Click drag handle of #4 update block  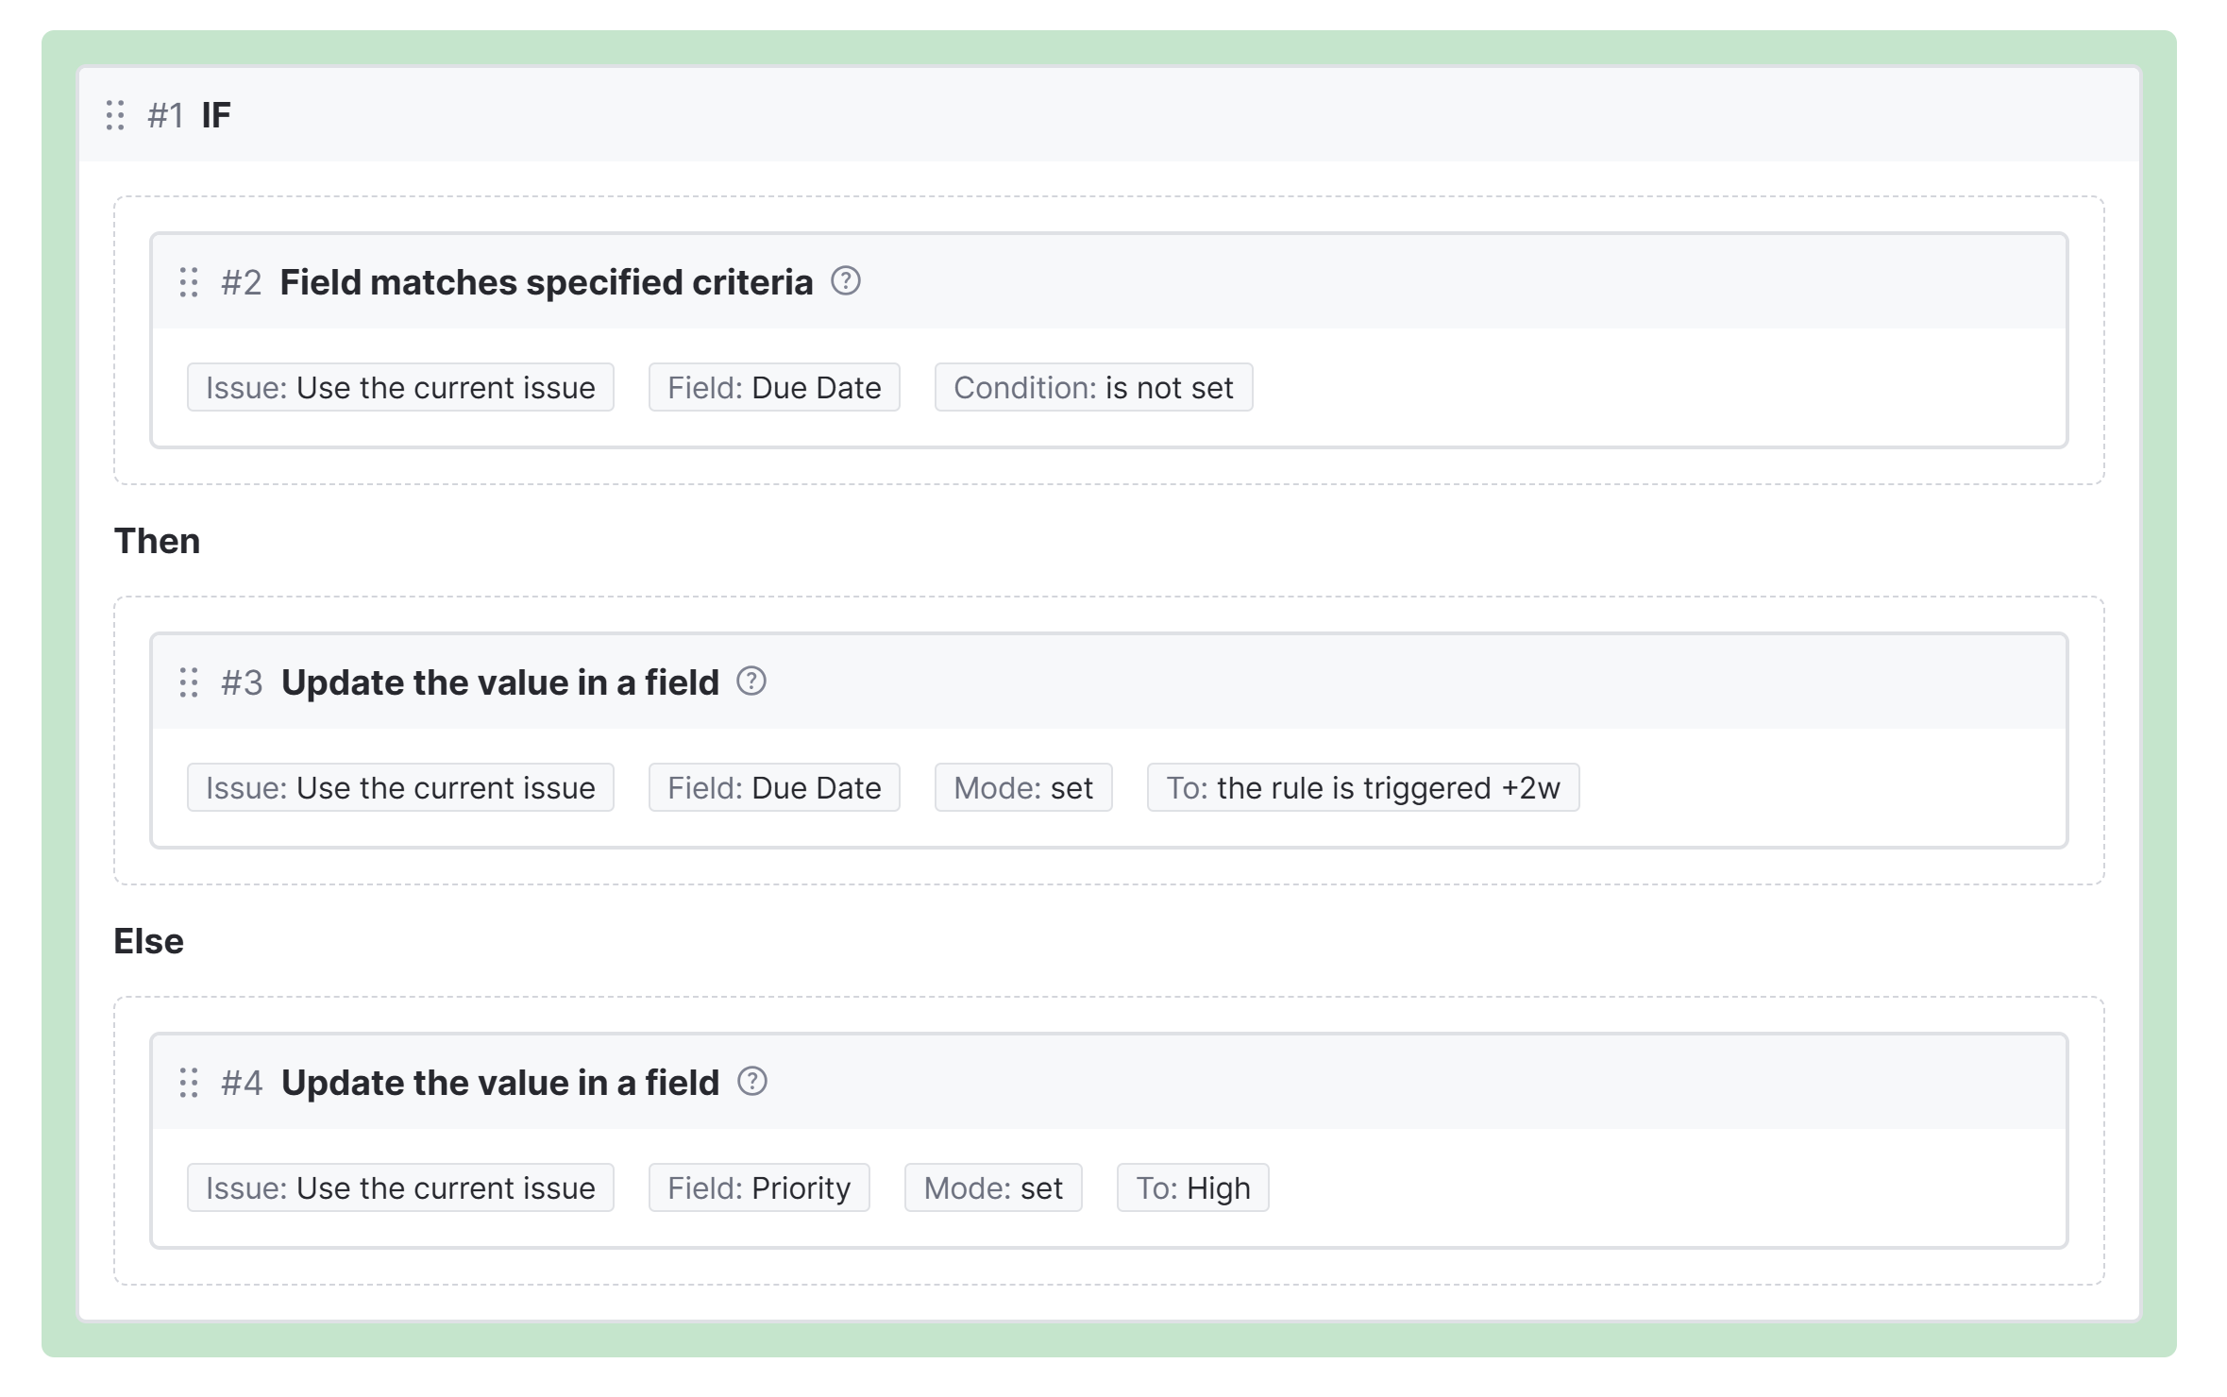[189, 1083]
